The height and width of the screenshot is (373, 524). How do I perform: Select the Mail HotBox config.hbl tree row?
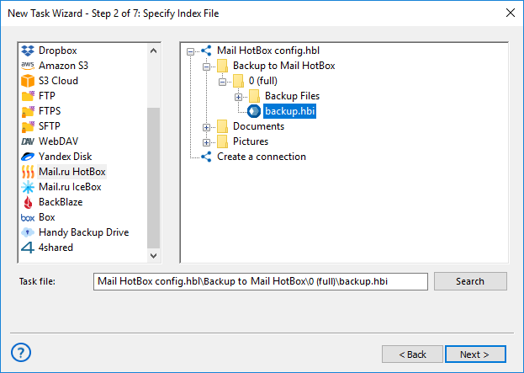268,51
